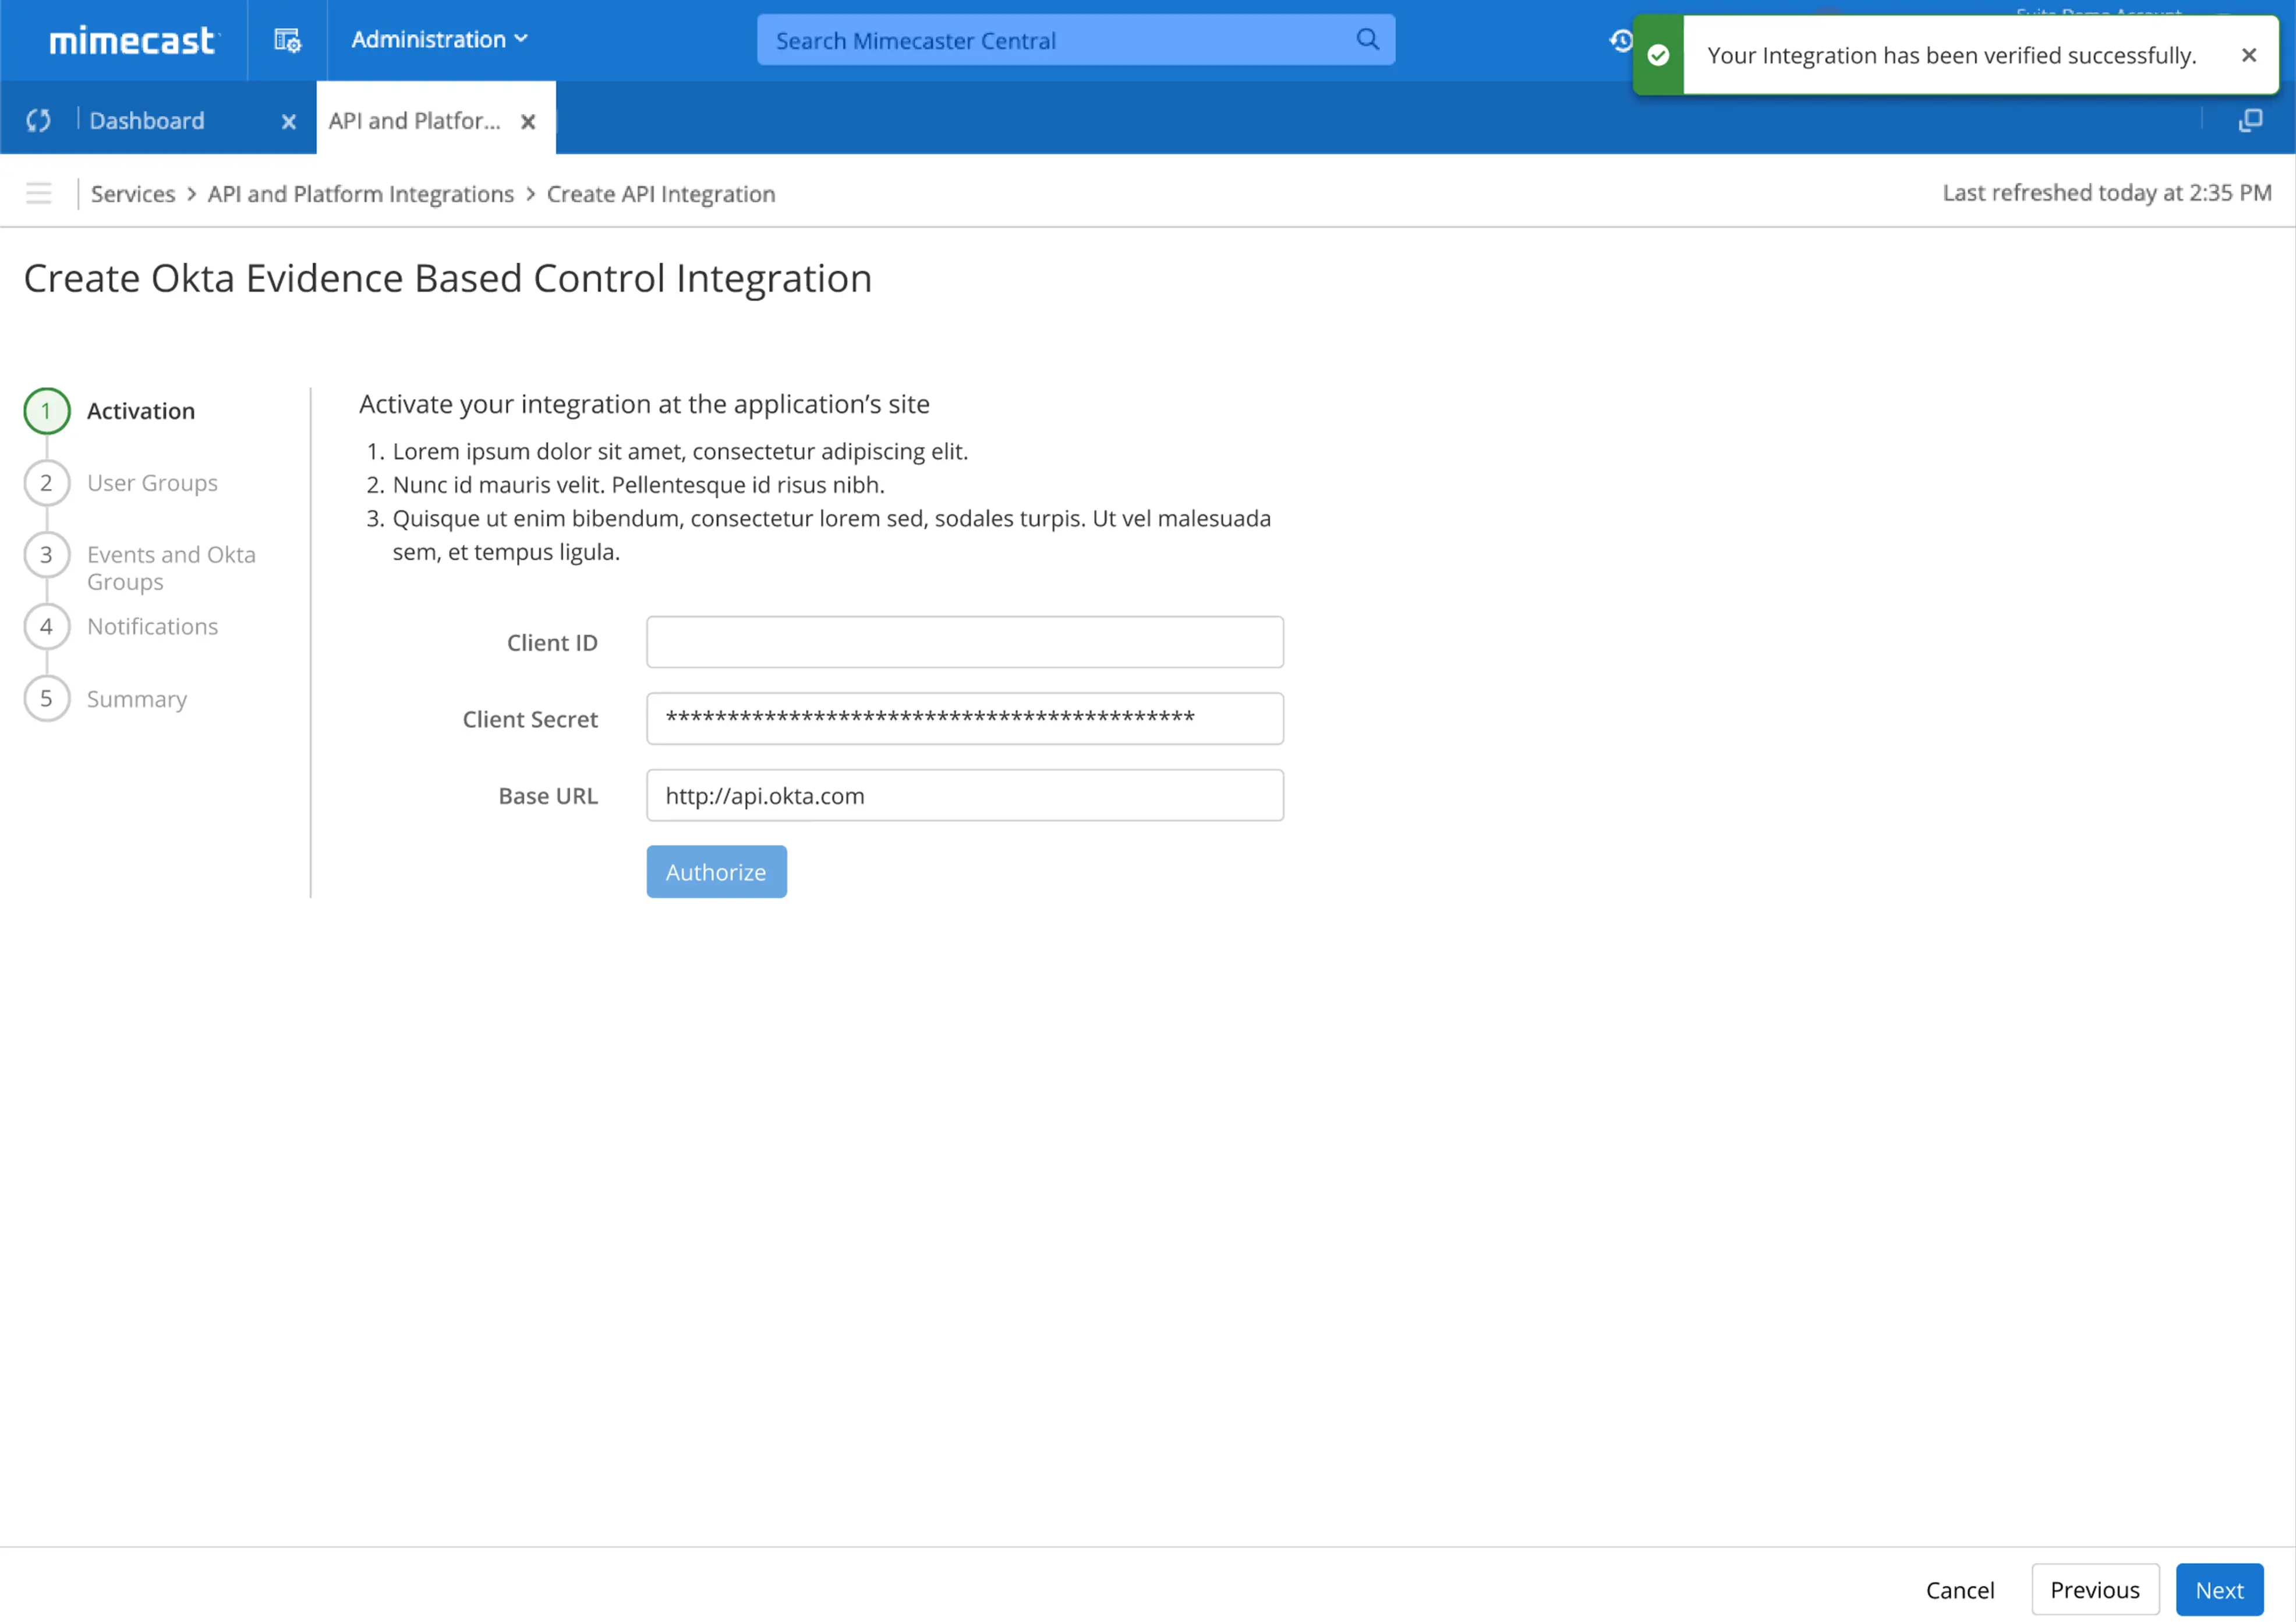Click the Quisque ut enim bibendum instruction line
The image size is (2296, 1622).
[831, 535]
